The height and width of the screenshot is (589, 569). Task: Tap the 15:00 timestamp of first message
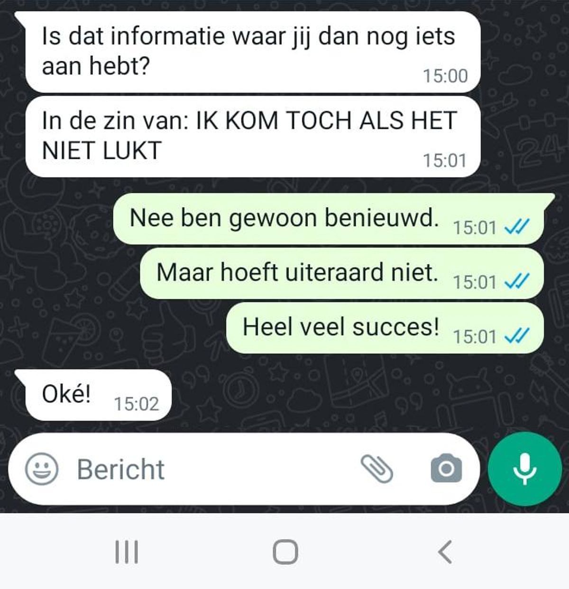pyautogui.click(x=445, y=76)
